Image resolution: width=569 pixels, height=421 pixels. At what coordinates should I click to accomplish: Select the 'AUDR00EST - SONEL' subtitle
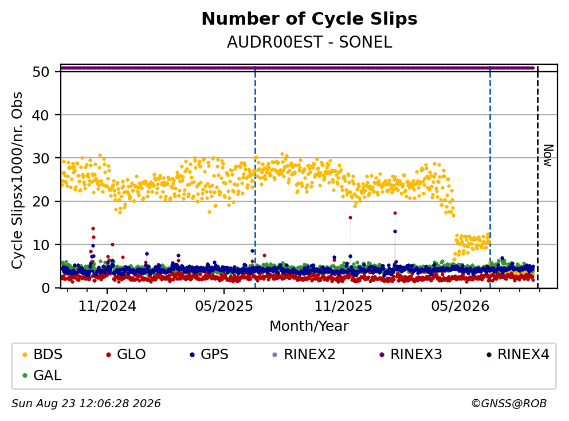[309, 42]
